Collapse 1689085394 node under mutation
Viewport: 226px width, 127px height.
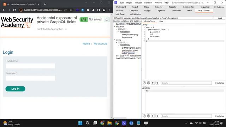click(119, 32)
